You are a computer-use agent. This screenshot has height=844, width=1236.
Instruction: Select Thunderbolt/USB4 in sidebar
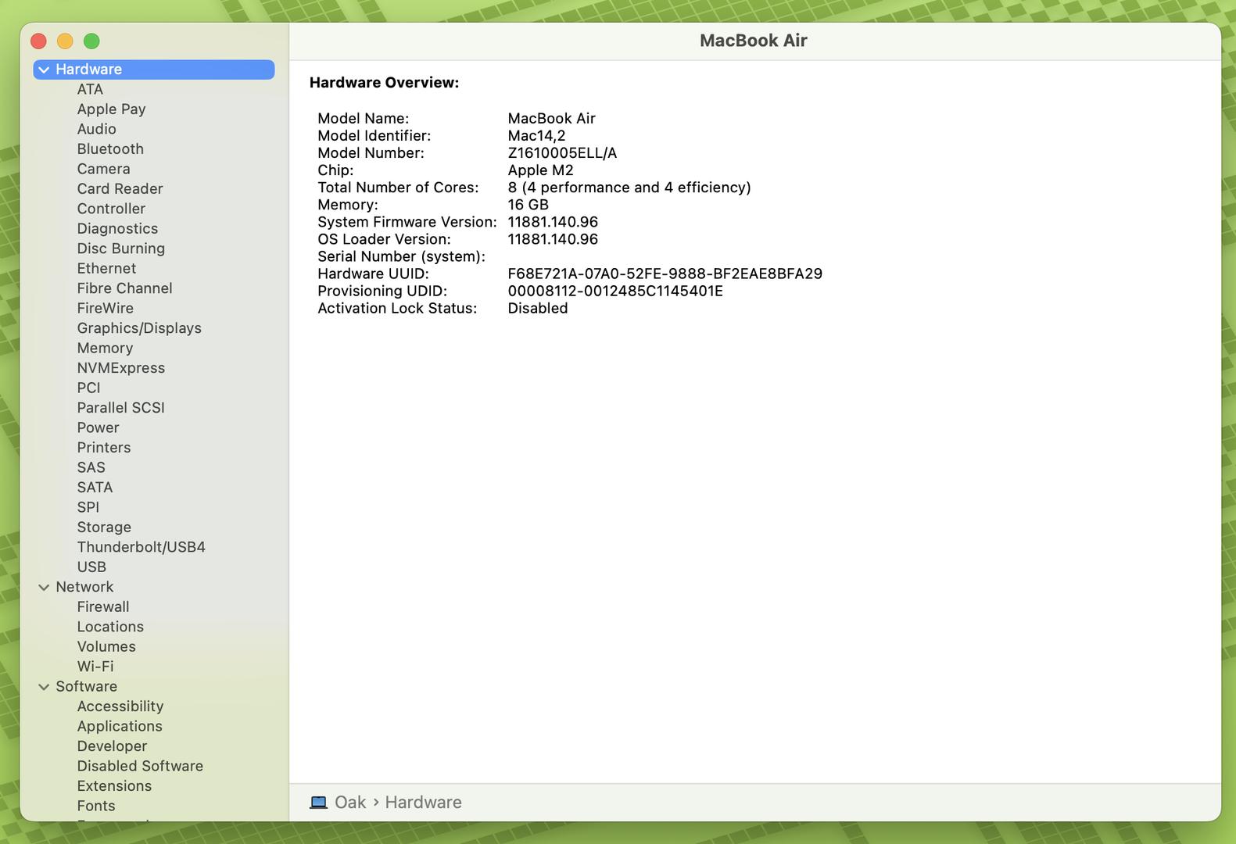(x=141, y=548)
